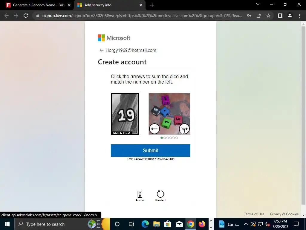Click the Microsoft logo
Screen dimensions: 306x230
(x=114, y=38)
